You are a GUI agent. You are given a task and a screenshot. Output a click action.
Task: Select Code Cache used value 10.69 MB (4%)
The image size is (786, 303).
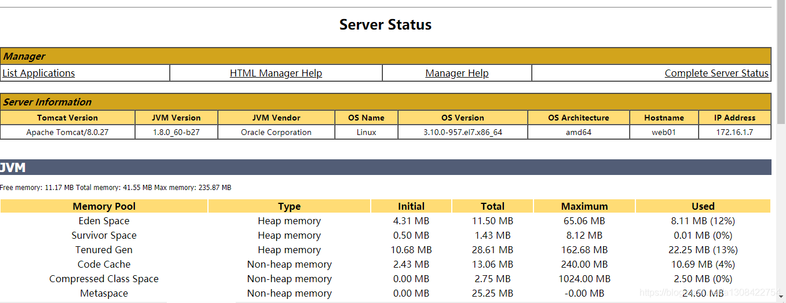click(703, 264)
